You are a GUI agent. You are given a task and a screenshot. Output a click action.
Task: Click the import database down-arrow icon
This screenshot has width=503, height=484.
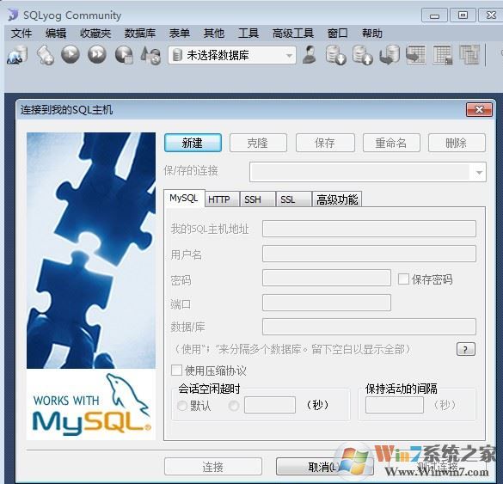point(336,55)
